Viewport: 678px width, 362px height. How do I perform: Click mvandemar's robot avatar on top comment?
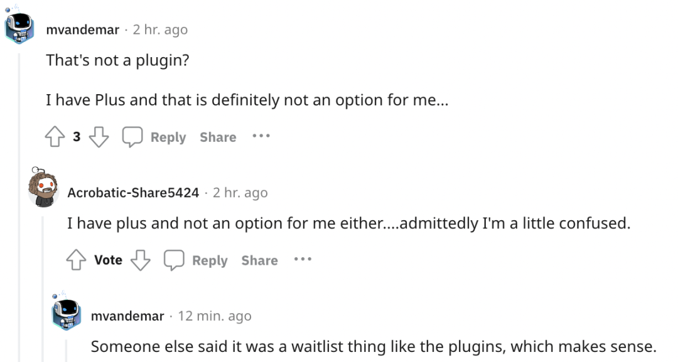[19, 28]
